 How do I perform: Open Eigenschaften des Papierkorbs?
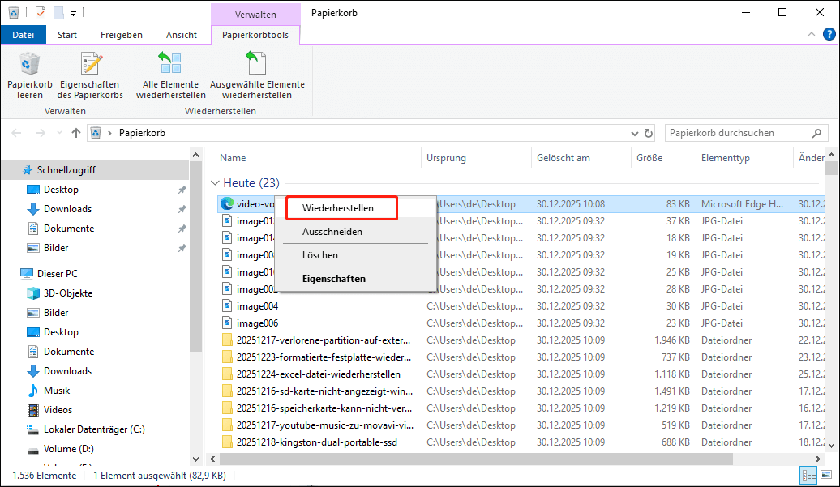coord(90,75)
